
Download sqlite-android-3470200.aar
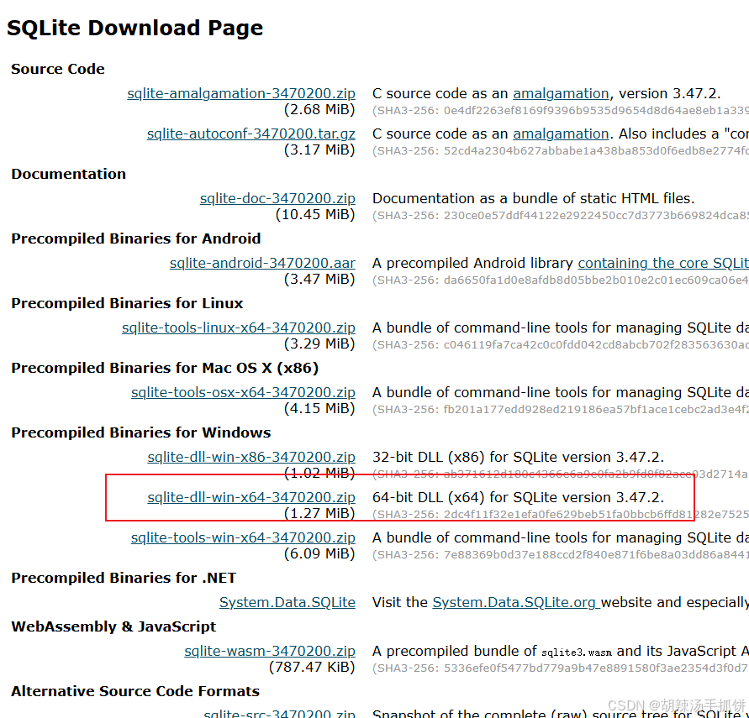point(263,263)
